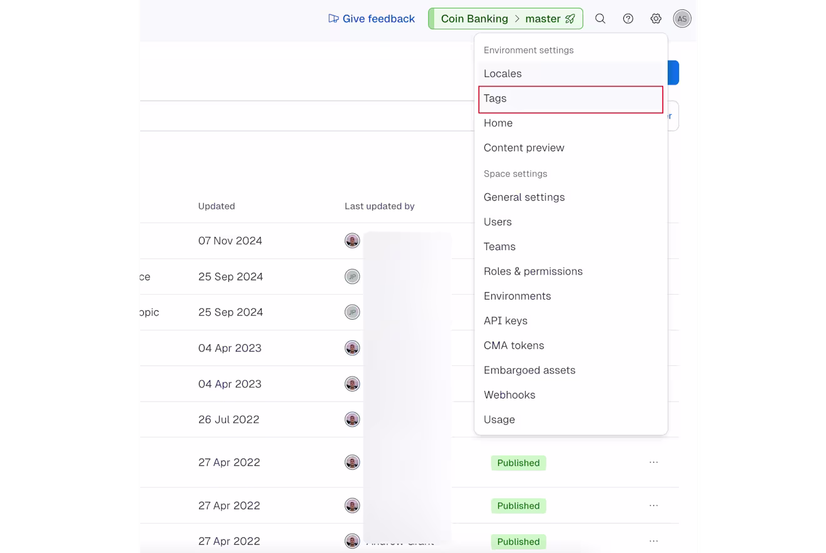The width and height of the screenshot is (826, 553).
Task: Click the Published badge on first 27 Apr 2022 row
Action: click(x=518, y=463)
